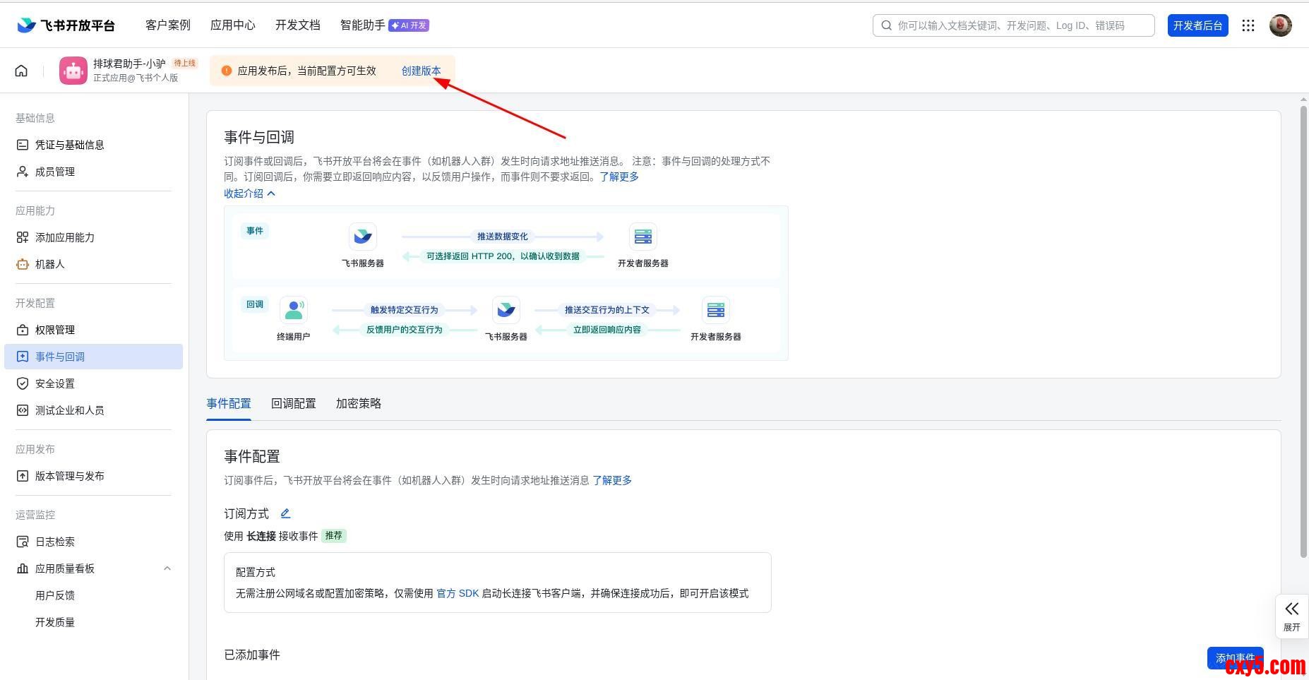The image size is (1309, 680).
Task: Click the 测试企业和人员 sidebar icon
Action: pos(23,410)
